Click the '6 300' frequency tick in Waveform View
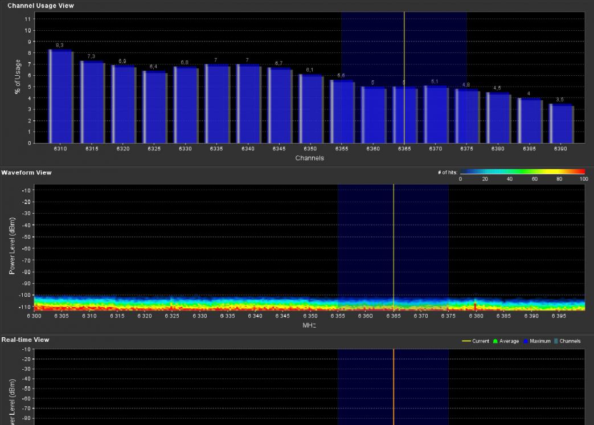 tap(34, 316)
